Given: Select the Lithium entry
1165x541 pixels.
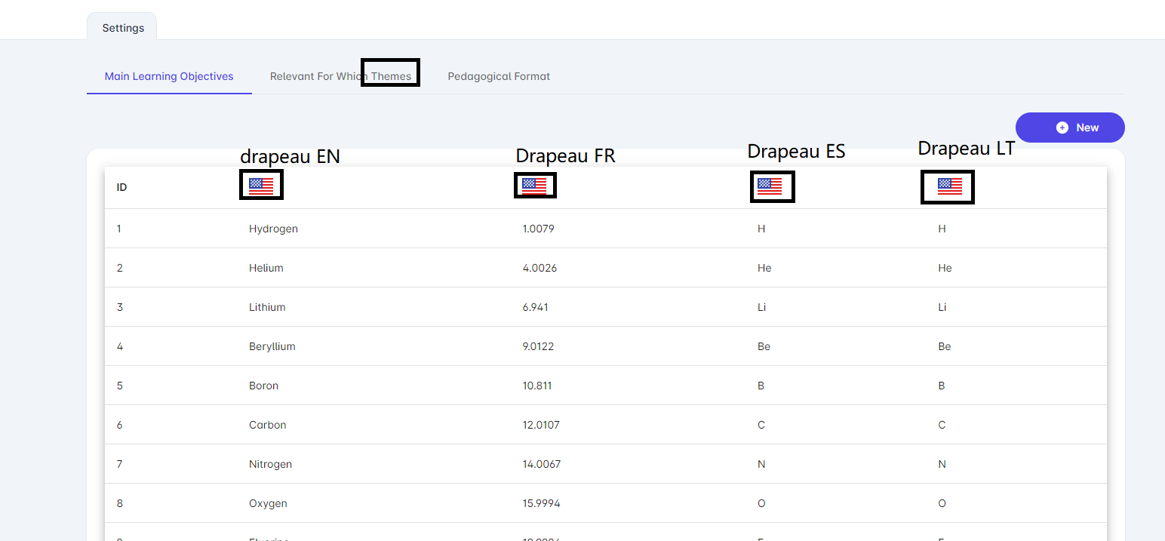Looking at the screenshot, I should tap(267, 307).
